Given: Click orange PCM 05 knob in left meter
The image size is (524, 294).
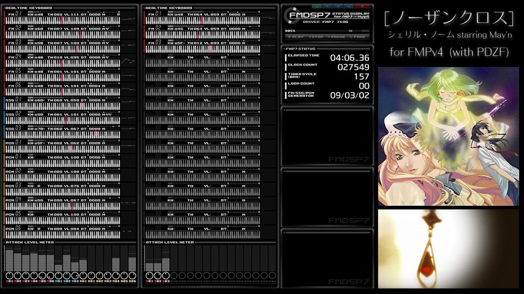Looking at the screenshot, I should (x=124, y=275).
